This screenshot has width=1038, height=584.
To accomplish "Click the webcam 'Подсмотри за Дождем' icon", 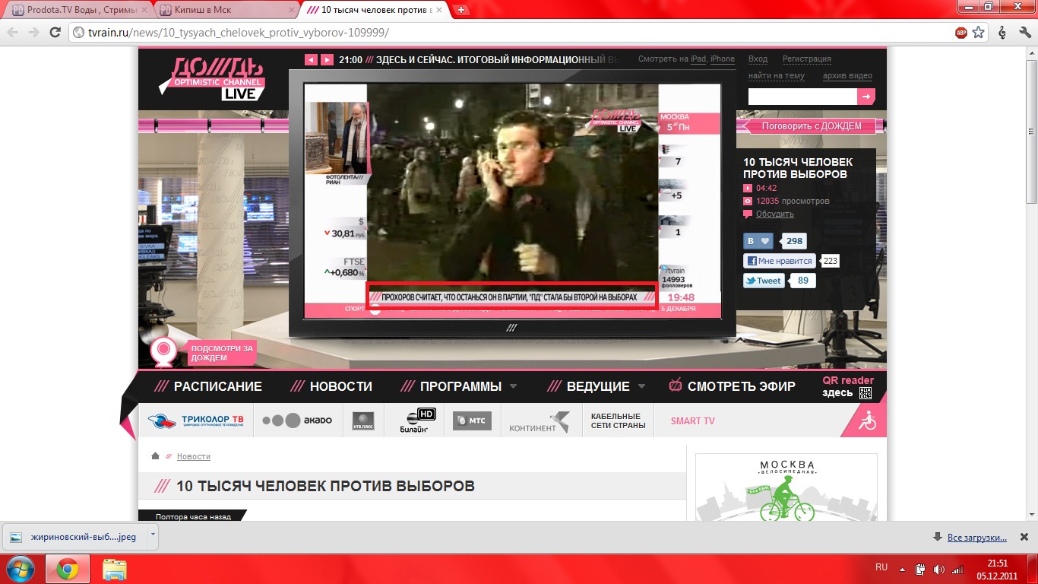I will pyautogui.click(x=163, y=352).
